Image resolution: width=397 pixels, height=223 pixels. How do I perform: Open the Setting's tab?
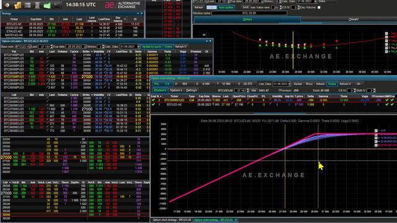click(x=192, y=90)
